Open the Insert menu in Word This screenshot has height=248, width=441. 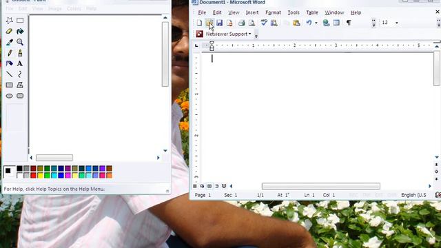click(x=252, y=12)
